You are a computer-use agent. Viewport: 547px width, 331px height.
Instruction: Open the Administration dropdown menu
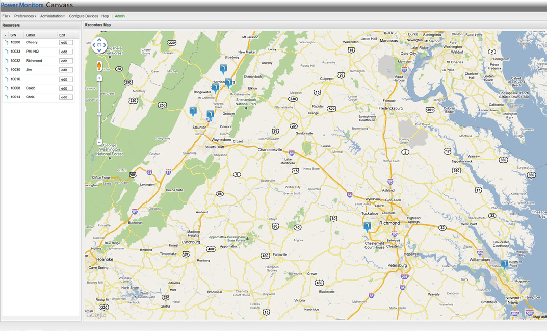tap(53, 16)
